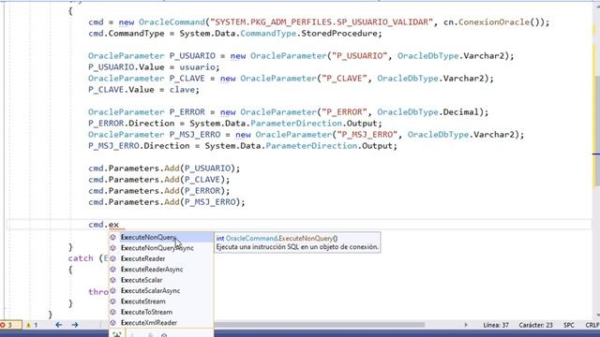Click the method icon beside ExecuteReaderAsync
The width and height of the screenshot is (600, 337).
pos(112,270)
